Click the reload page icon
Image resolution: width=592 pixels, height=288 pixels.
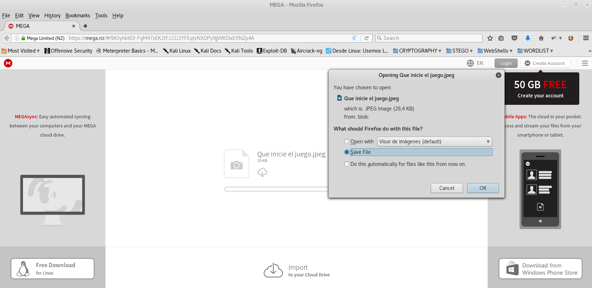[366, 38]
